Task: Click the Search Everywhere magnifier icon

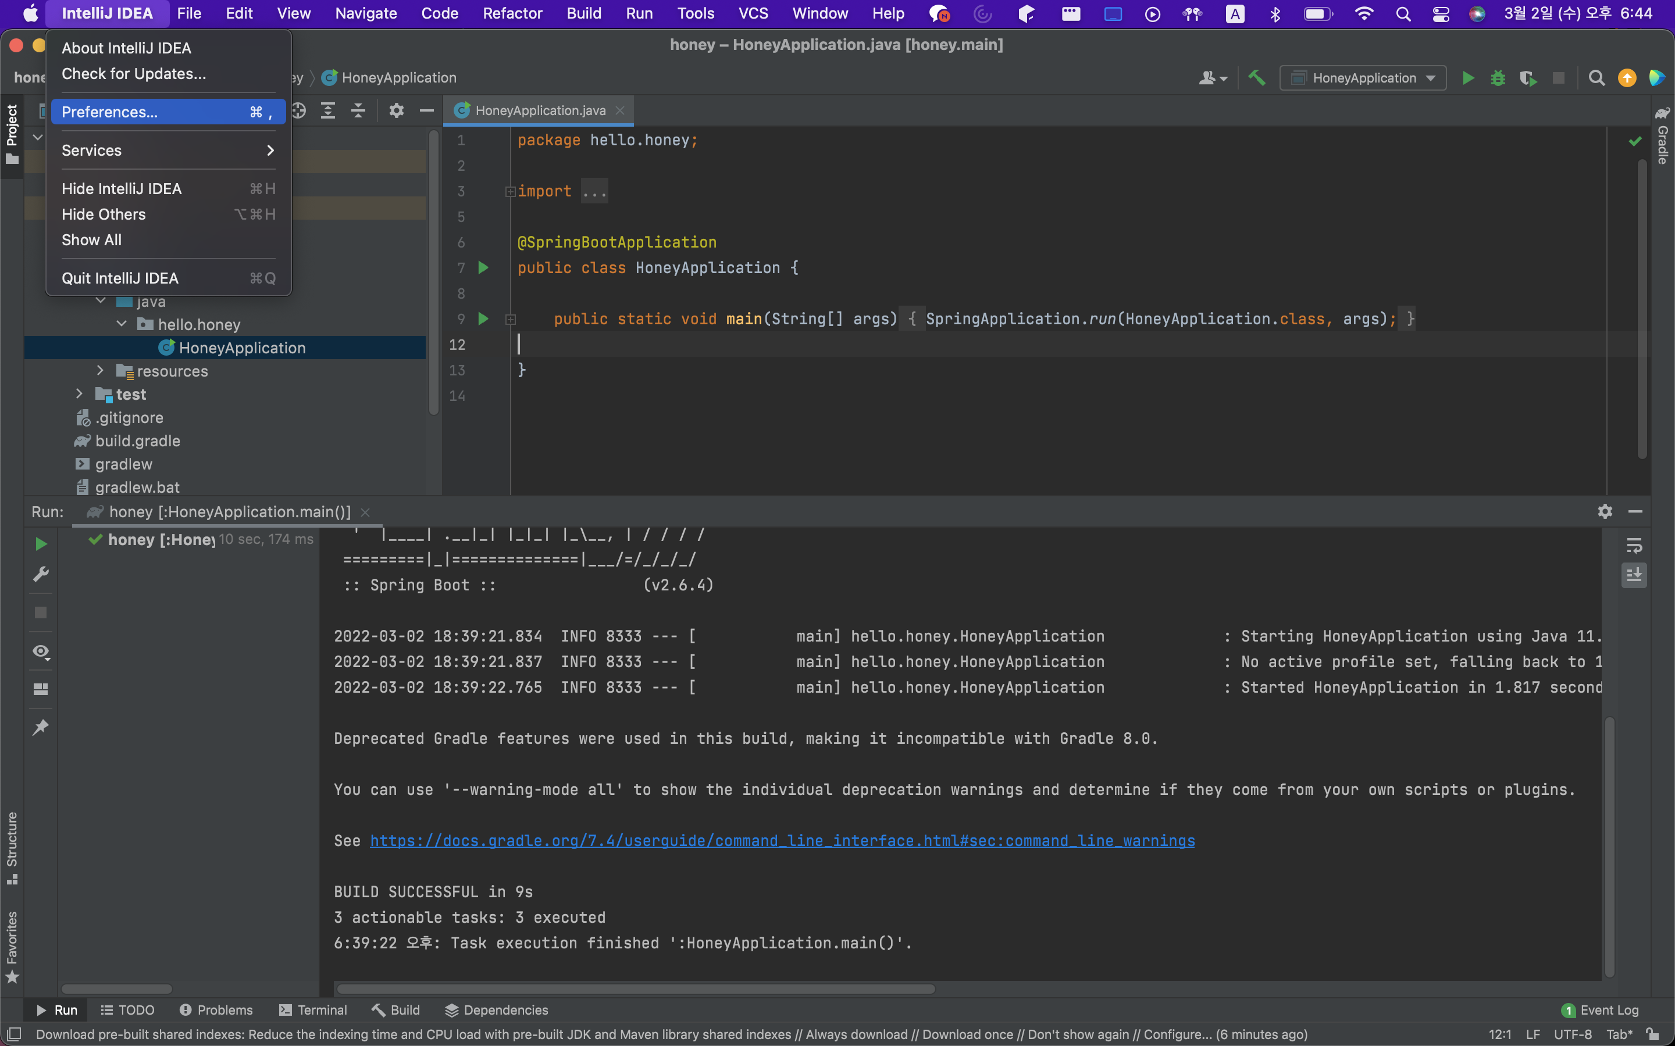Action: [x=1596, y=78]
